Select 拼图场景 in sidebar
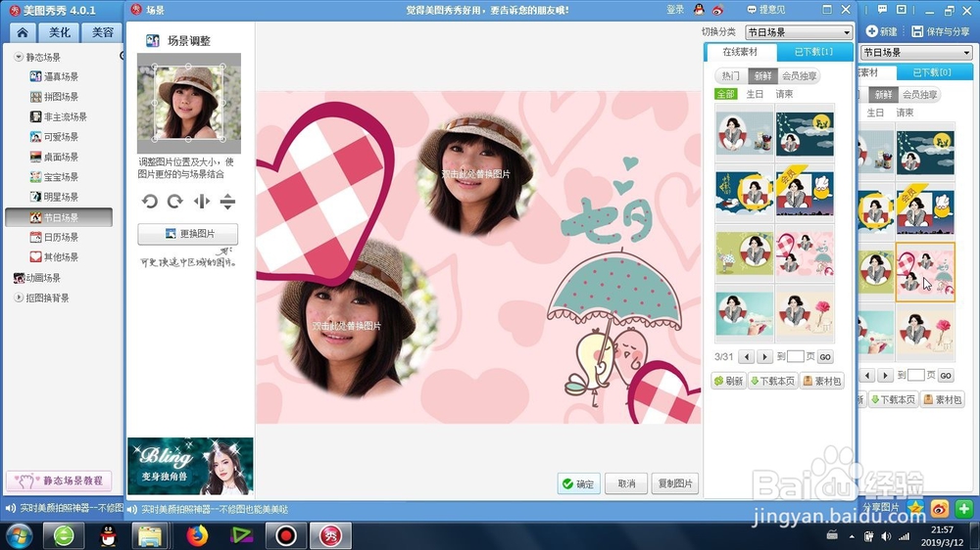 [54, 97]
